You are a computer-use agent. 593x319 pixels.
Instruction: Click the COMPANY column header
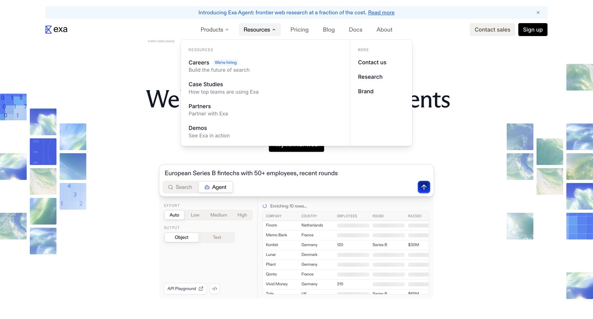tap(274, 216)
